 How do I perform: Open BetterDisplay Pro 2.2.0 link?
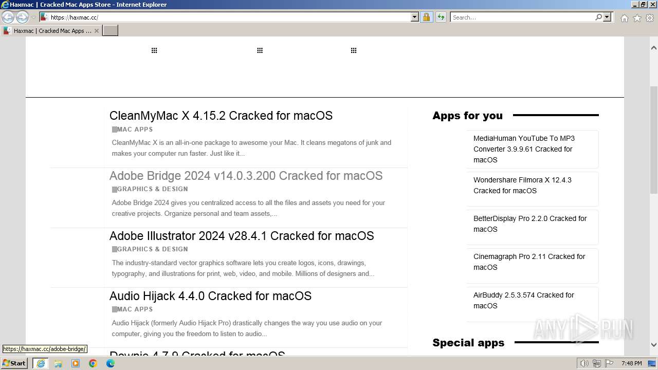coord(530,224)
